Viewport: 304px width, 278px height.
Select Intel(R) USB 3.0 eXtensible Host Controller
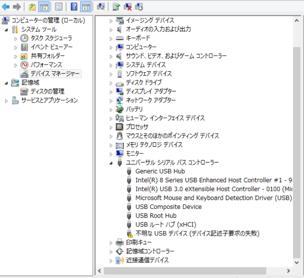tap(214, 189)
